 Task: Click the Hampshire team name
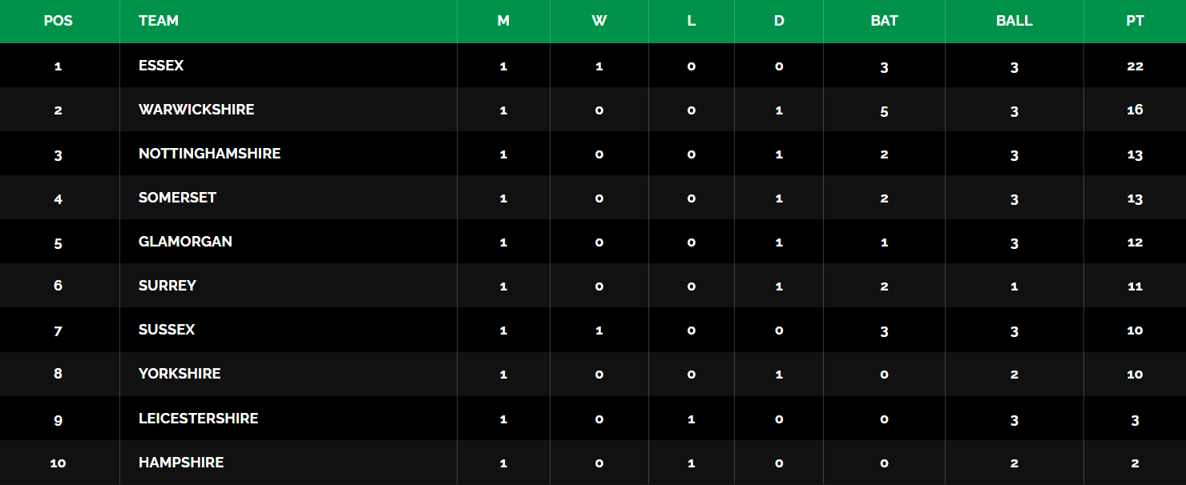pos(181,463)
